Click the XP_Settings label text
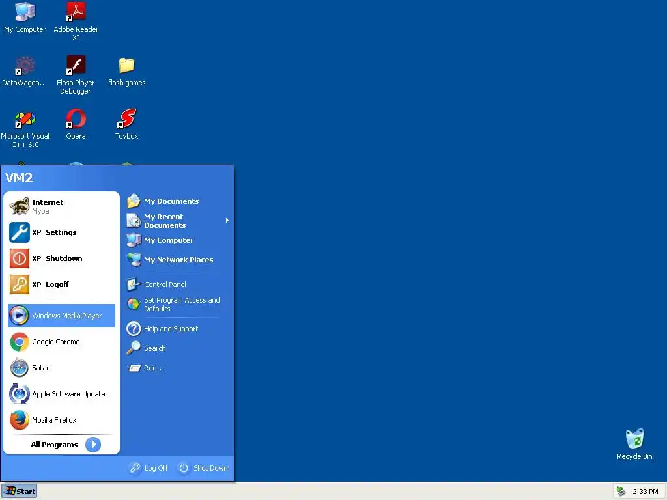Image resolution: width=667 pixels, height=500 pixels. coord(54,232)
